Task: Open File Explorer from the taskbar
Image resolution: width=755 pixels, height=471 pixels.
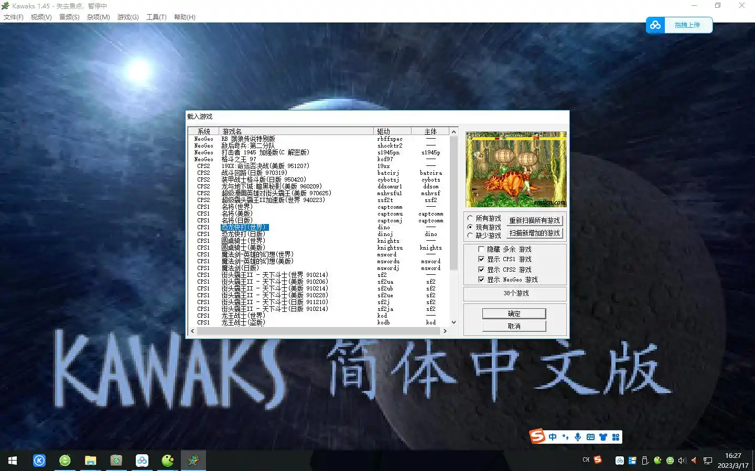Action: pyautogui.click(x=90, y=461)
